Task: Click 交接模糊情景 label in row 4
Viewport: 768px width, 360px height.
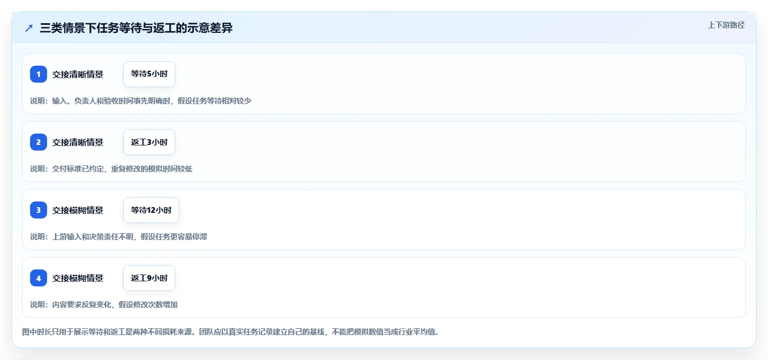Action: (78, 278)
